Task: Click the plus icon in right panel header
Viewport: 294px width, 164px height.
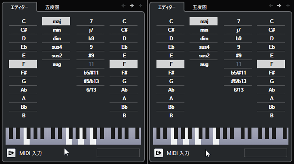Action: pyautogui.click(x=288, y=6)
